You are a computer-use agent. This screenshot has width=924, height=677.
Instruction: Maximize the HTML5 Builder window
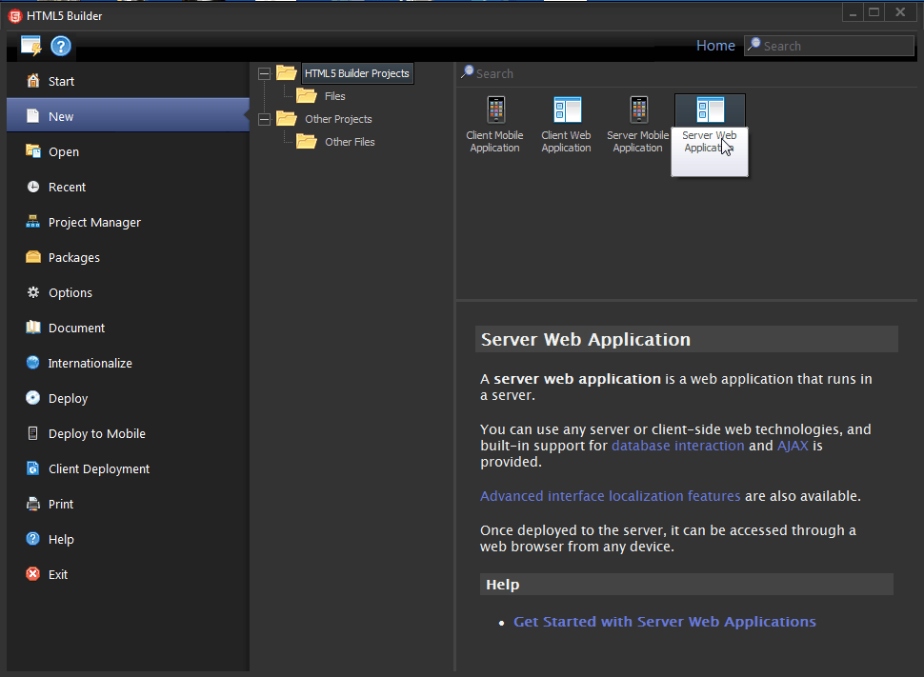coord(874,12)
